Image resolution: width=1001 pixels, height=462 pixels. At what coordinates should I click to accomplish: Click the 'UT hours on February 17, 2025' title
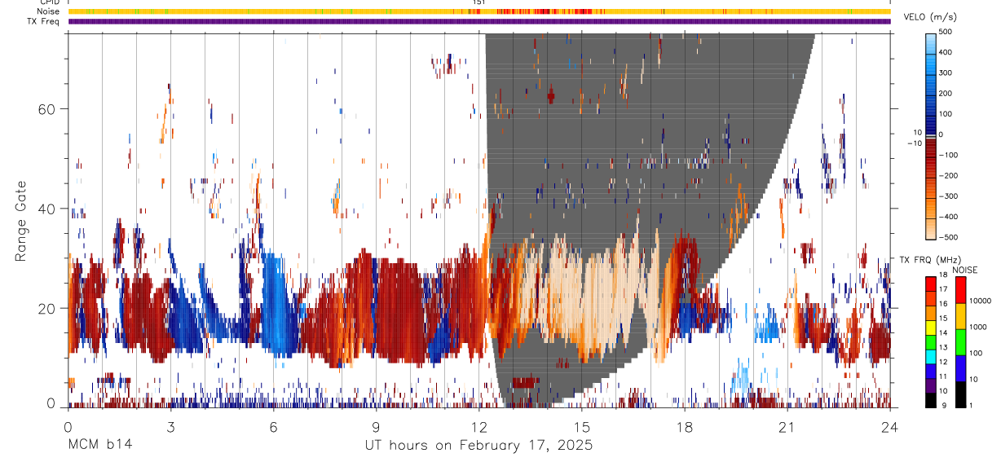(x=478, y=446)
